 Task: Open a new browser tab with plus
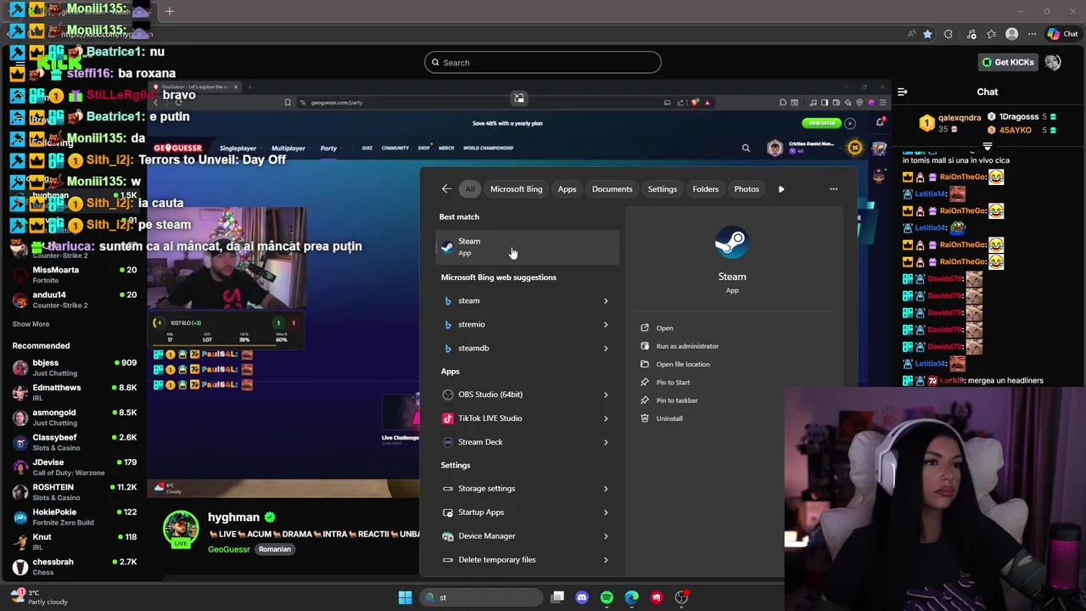[170, 11]
